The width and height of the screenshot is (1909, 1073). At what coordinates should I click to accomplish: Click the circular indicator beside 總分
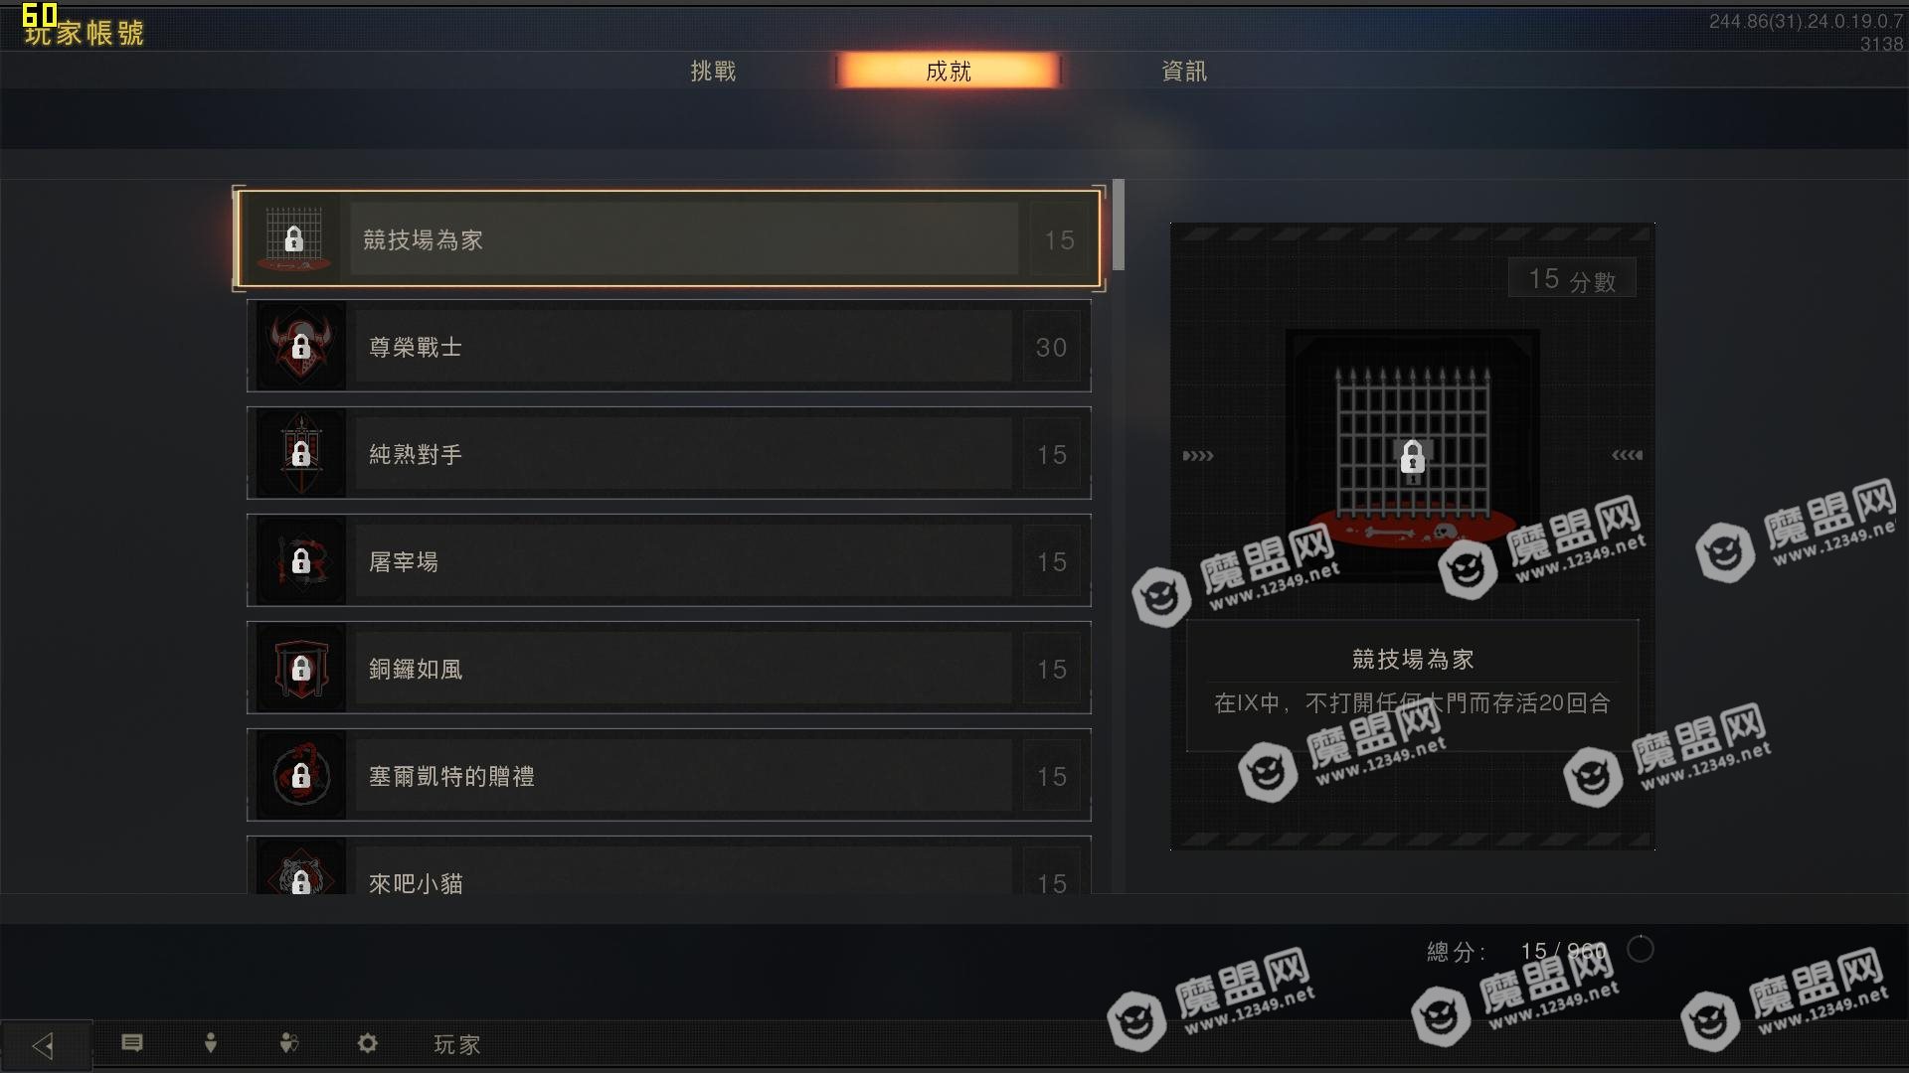[x=1641, y=950]
